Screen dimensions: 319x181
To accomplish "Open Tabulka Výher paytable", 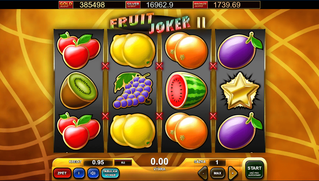I will pyautogui.click(x=110, y=173).
